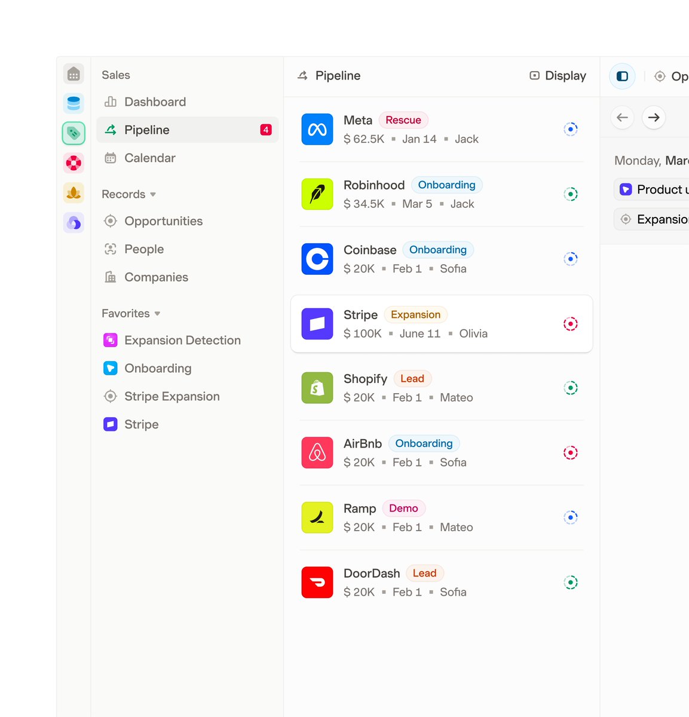Open the AirBnb deal title
This screenshot has height=717, width=689.
[x=363, y=443]
